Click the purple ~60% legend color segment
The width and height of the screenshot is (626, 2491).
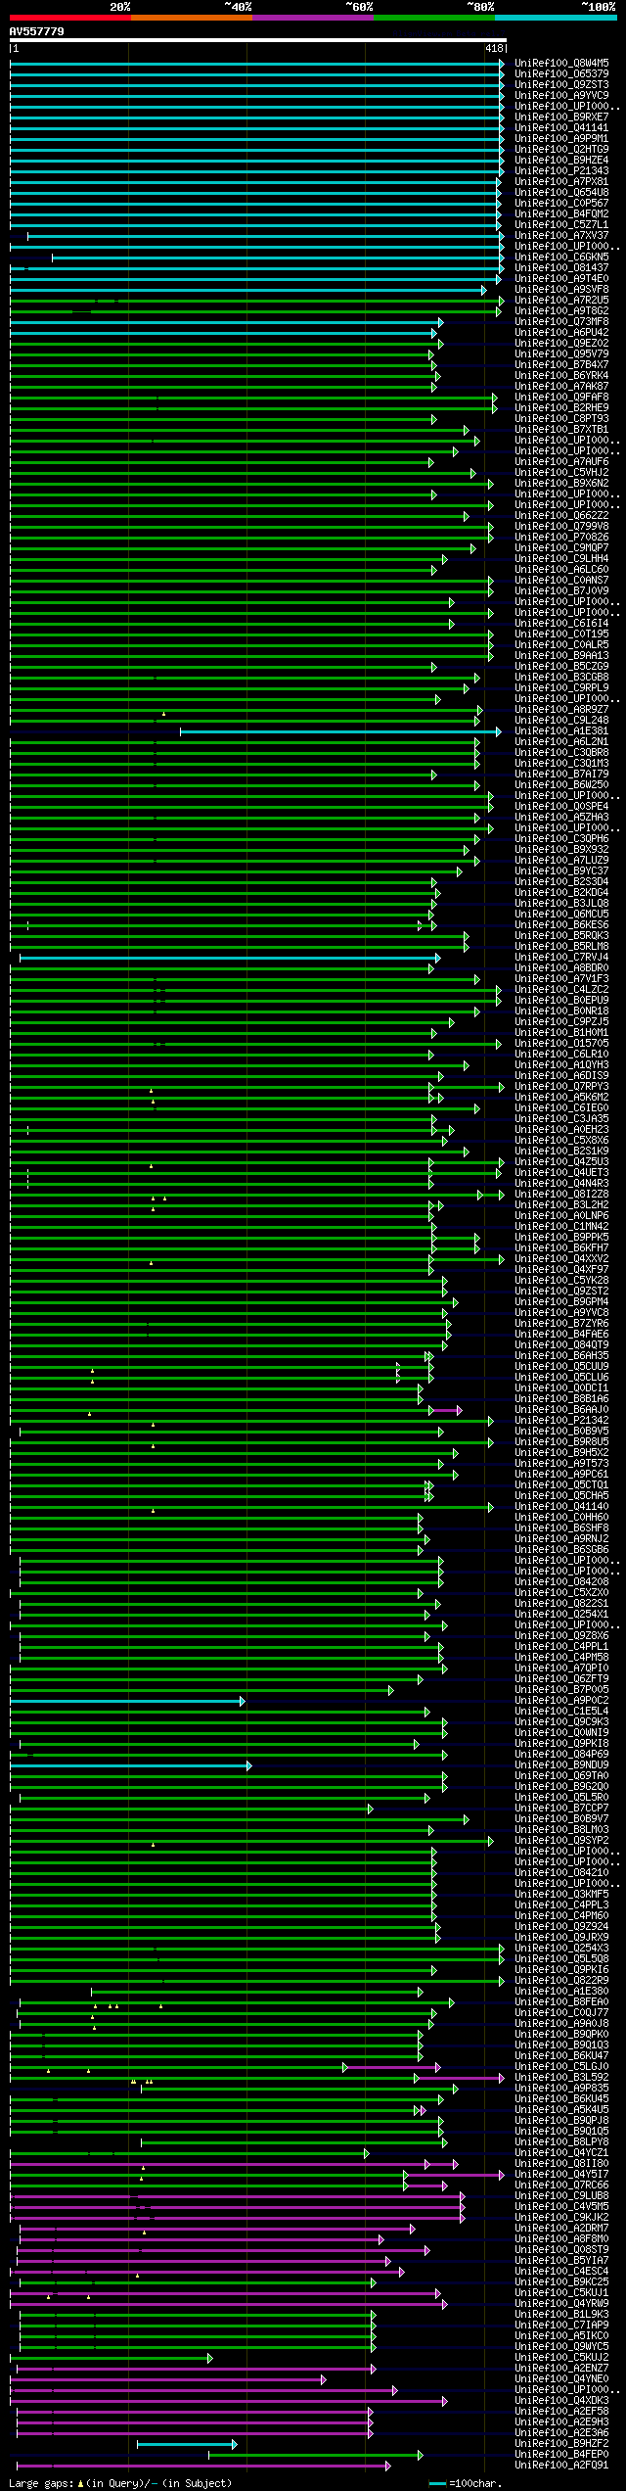313,18
